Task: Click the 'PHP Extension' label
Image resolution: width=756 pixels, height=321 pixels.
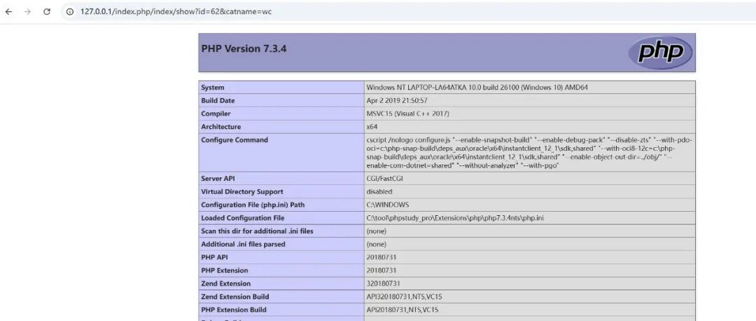Action: (224, 270)
